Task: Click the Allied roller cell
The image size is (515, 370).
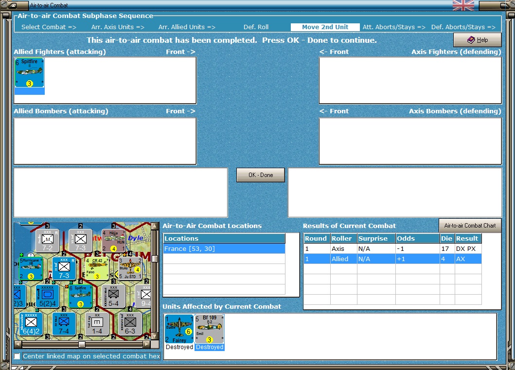Action: click(x=343, y=259)
